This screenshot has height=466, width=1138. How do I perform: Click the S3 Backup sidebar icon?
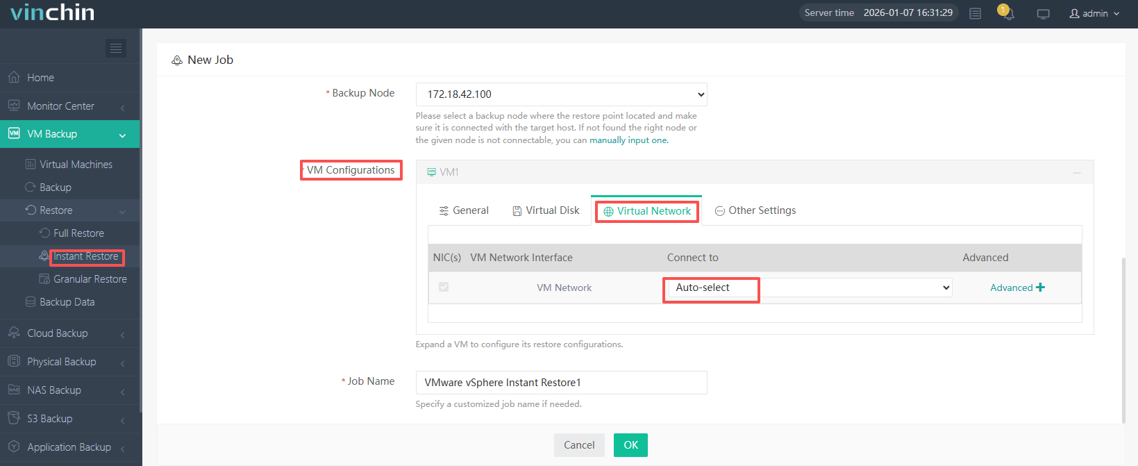coord(14,419)
